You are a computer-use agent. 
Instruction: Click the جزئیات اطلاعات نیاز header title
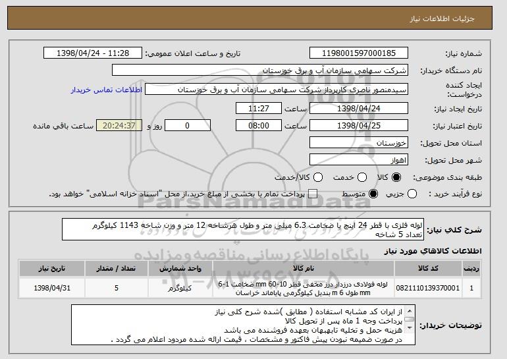(442, 18)
